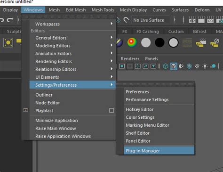The width and height of the screenshot is (223, 172).
Task: Start IPR render icon
Action: pos(210,20)
